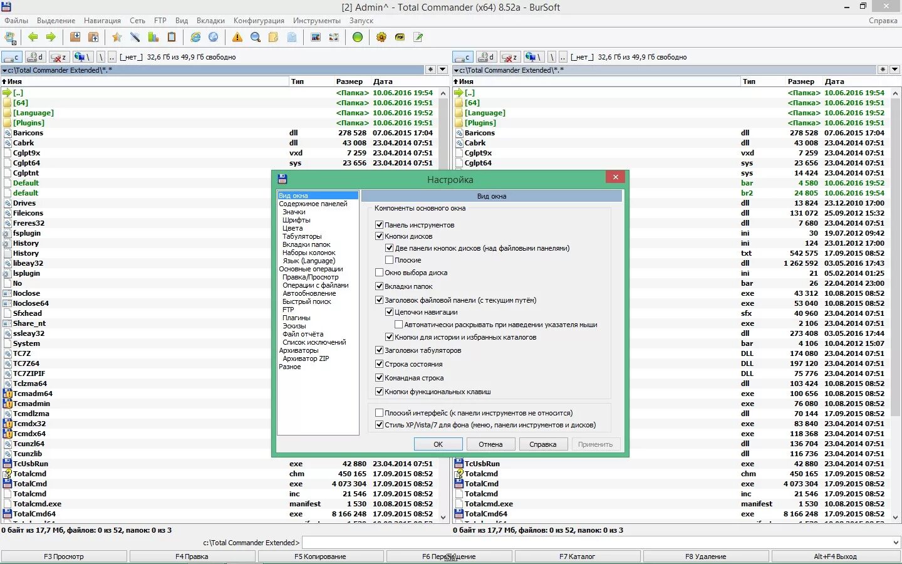Click the Refresh source panel toolbar icon
The height and width of the screenshot is (564, 902).
coord(11,37)
